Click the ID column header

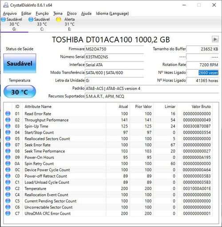[17, 107]
